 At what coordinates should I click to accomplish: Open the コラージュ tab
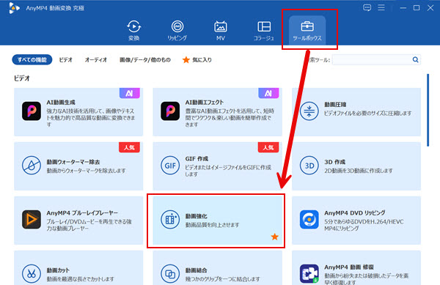tap(264, 31)
